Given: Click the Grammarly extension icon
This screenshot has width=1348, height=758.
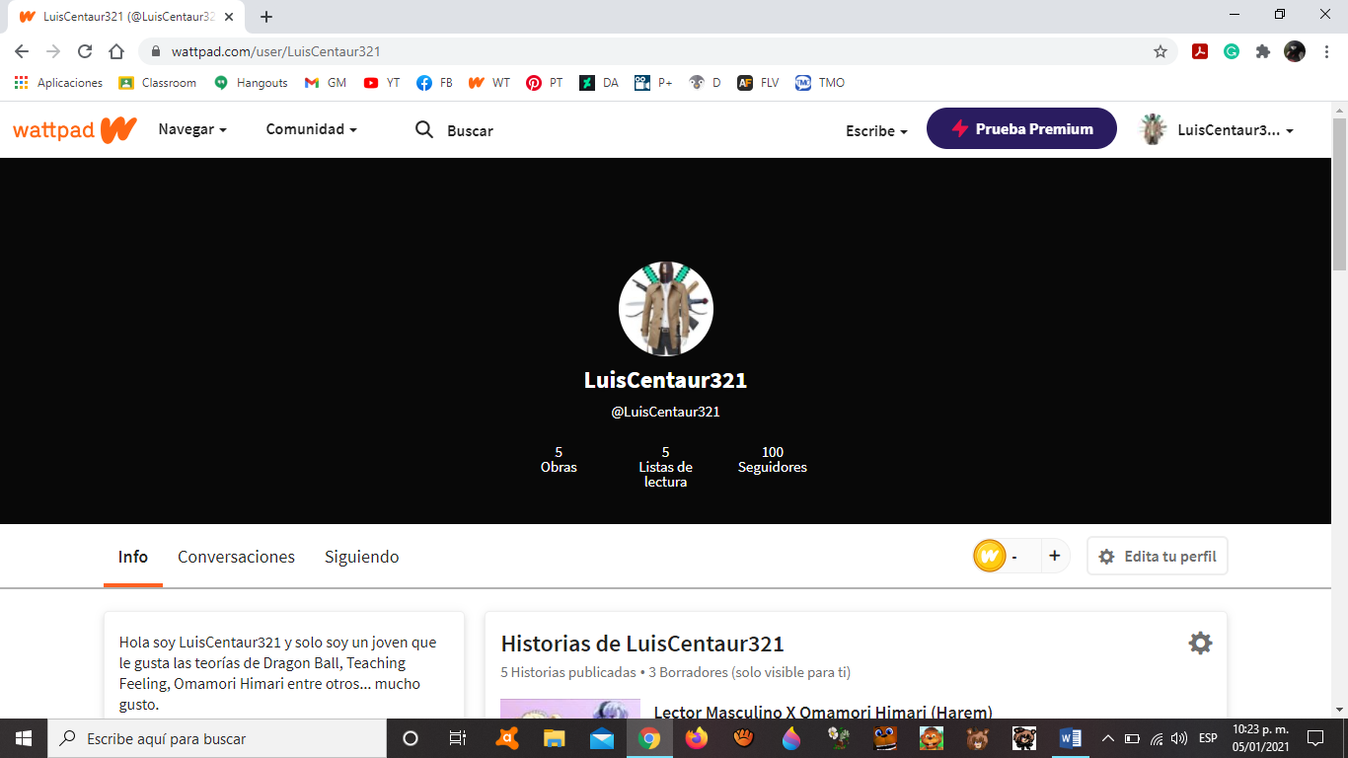Looking at the screenshot, I should [1232, 51].
